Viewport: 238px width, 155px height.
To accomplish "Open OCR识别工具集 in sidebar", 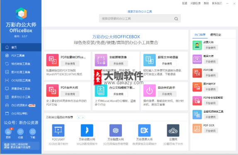I will click(x=21, y=80).
